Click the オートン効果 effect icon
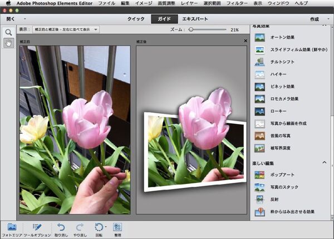The image size is (334, 239). point(259,37)
